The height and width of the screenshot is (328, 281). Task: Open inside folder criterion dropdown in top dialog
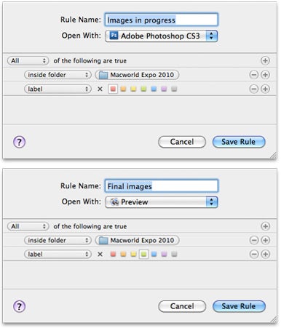click(58, 75)
